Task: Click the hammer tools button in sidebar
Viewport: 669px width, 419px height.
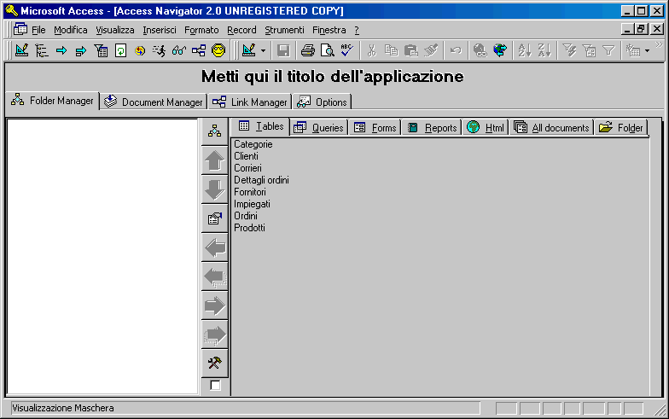Action: 214,362
